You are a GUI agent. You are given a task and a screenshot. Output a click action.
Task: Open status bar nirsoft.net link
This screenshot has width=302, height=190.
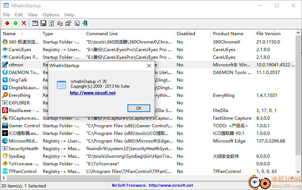(x=171, y=185)
